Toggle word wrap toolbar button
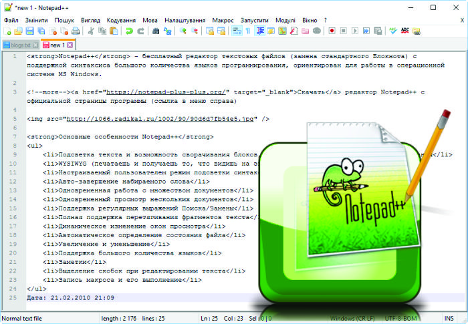Image resolution: width=468 pixels, height=324 pixels. pyautogui.click(x=237, y=31)
